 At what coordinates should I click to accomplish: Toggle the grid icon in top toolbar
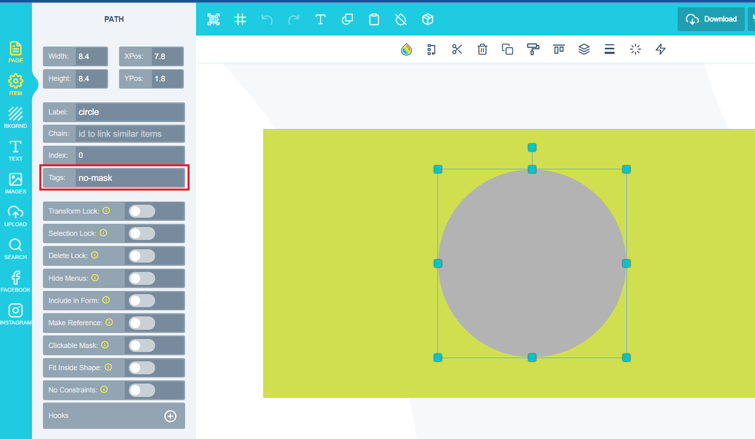click(240, 19)
